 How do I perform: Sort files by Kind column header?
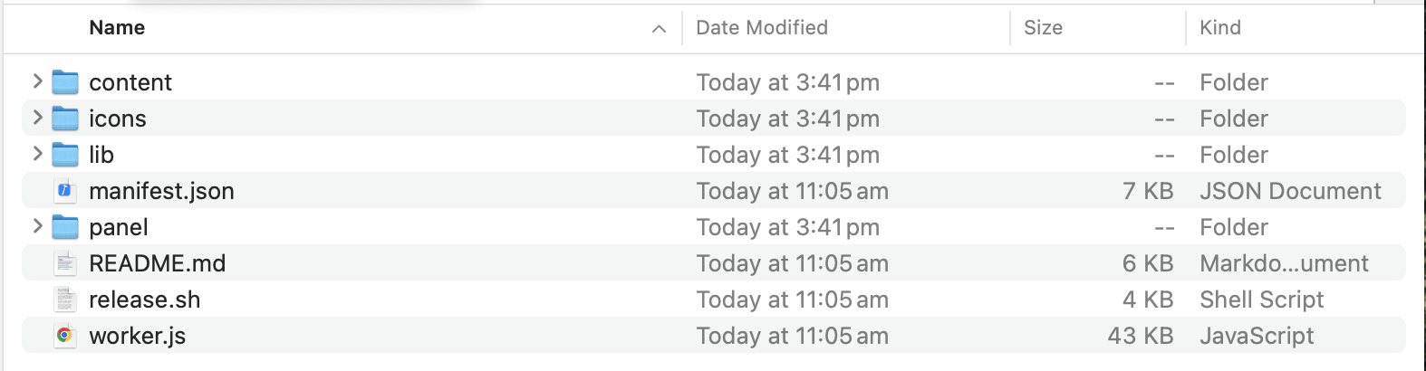click(1220, 28)
